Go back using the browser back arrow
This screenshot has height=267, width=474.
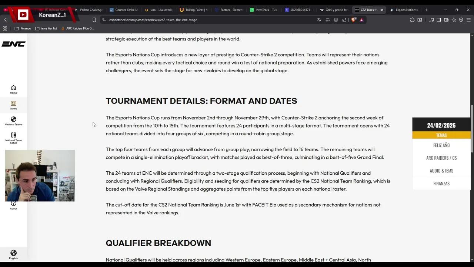(x=5, y=20)
